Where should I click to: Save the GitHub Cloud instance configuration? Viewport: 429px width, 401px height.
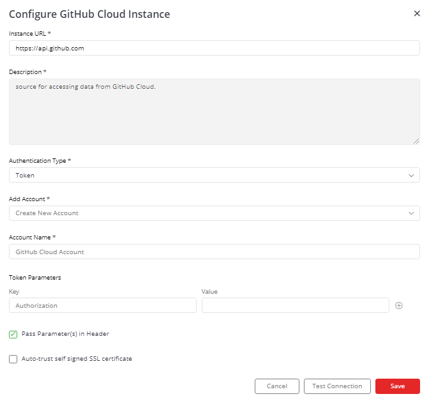(397, 386)
